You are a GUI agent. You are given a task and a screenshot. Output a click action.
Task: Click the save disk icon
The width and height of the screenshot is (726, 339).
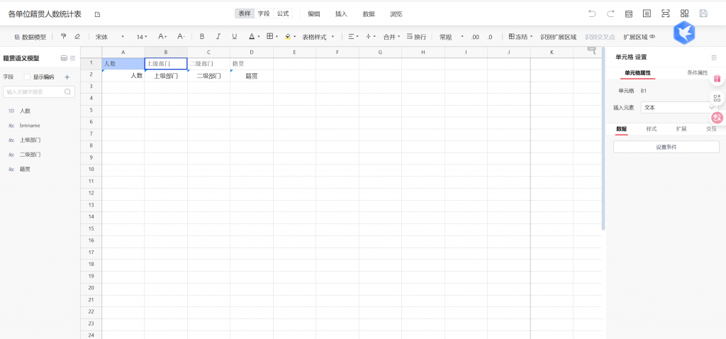(x=703, y=13)
